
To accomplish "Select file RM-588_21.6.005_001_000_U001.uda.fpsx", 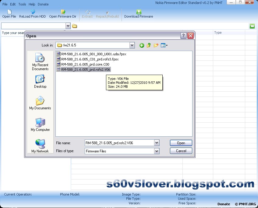I will tap(91, 54).
